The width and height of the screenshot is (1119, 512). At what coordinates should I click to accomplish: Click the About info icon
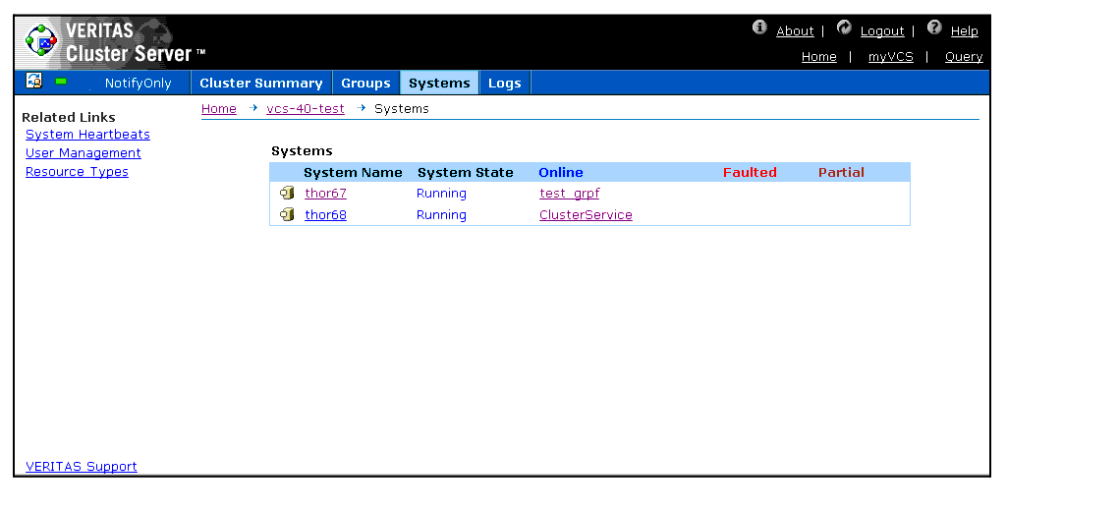coord(759,28)
